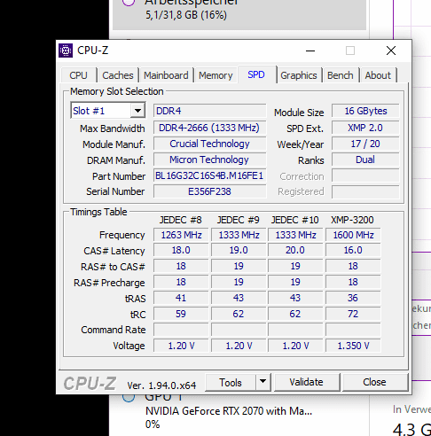Viewport: 431px width, 436px height.
Task: Click XMP-3200 voltage 1.350 V
Action: 353,346
